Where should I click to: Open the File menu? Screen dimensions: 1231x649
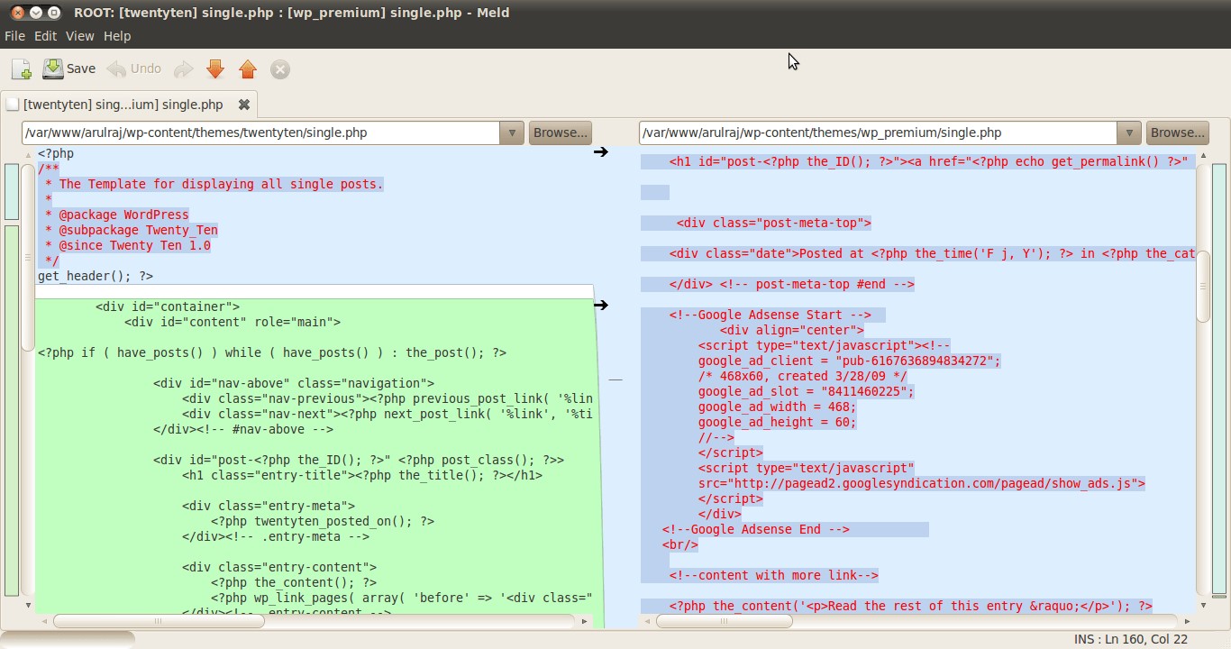[14, 36]
